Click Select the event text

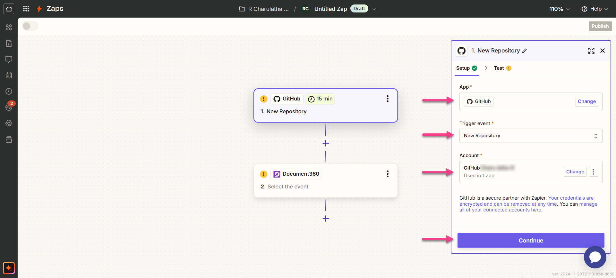tap(288, 187)
